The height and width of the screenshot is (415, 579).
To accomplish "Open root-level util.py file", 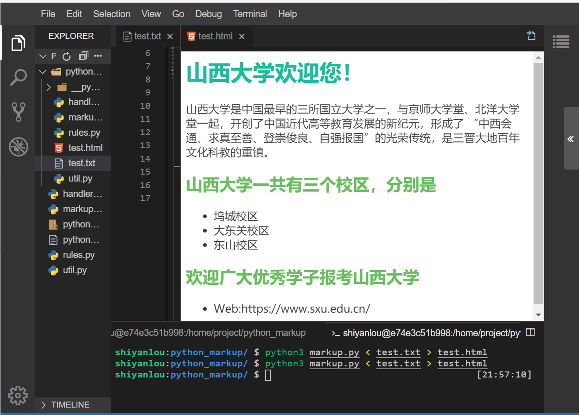I will 73,270.
